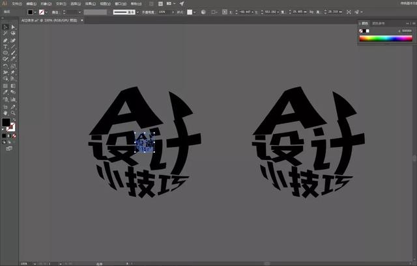Select the Type tool
The height and width of the screenshot is (266, 417).
[x=5, y=47]
